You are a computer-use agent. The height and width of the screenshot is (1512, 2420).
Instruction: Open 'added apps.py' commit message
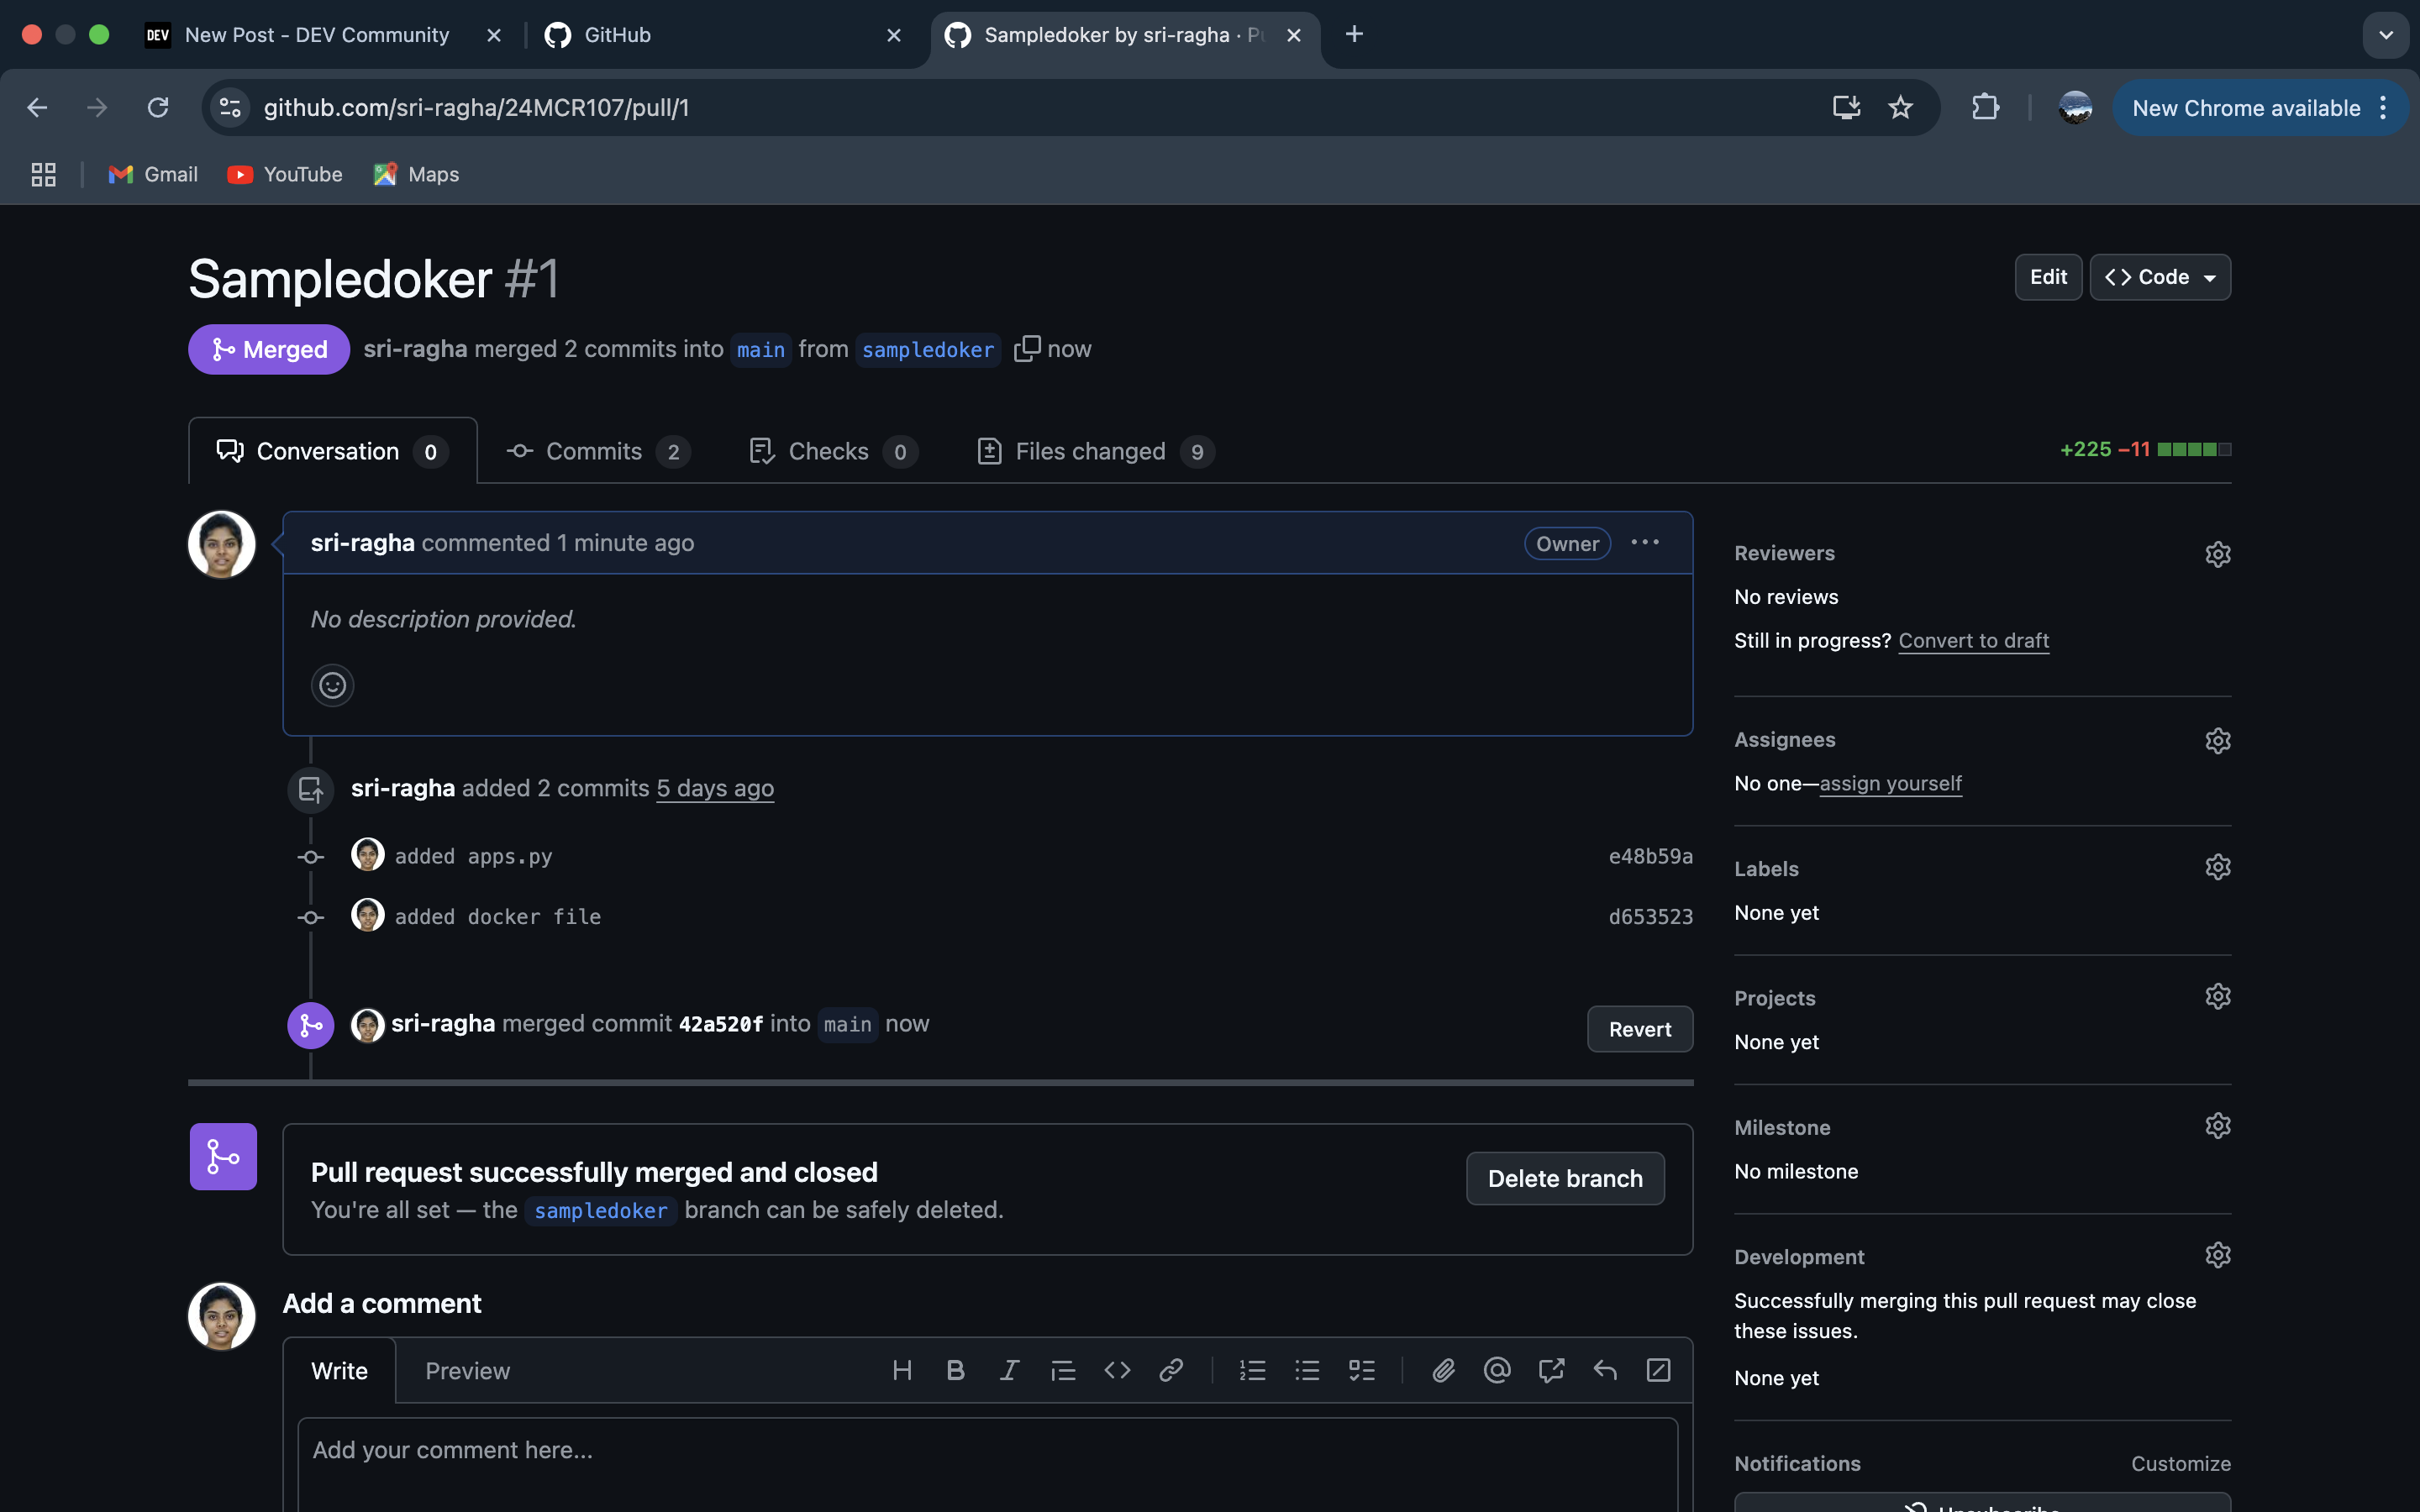(x=473, y=856)
